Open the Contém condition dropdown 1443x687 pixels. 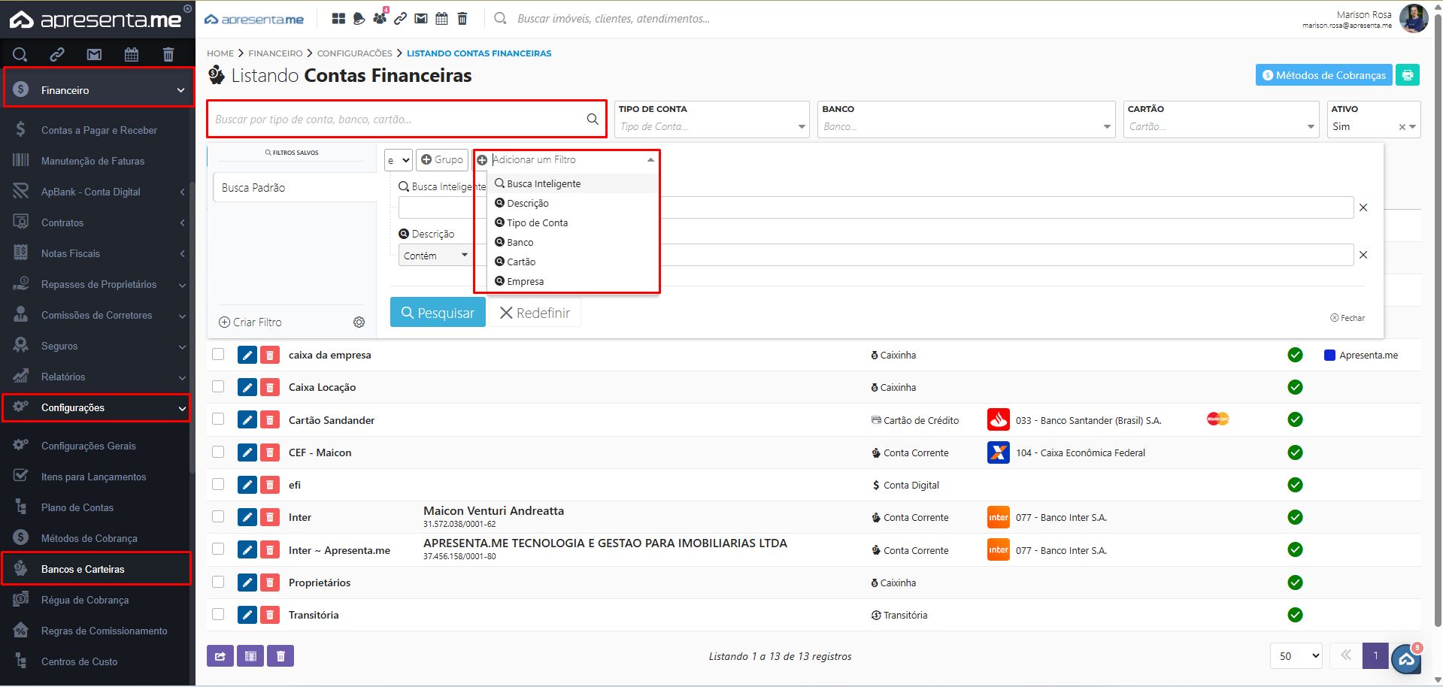pos(435,256)
